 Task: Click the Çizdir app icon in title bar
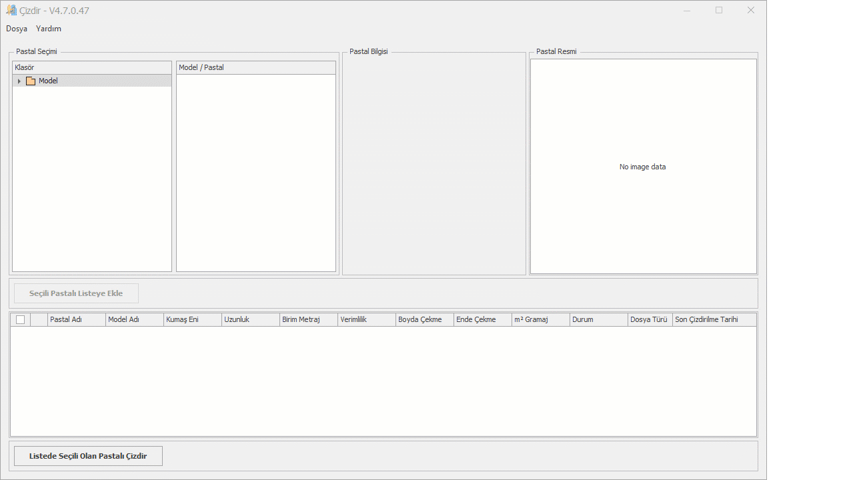(x=11, y=11)
